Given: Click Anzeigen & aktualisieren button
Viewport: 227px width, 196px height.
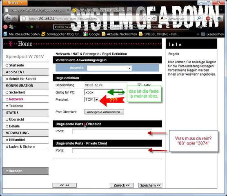Looking at the screenshot, I should click(104, 112).
